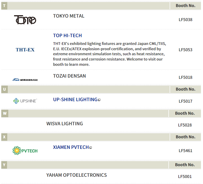203x184 pixels.
Task: Select the WISVA LIGHTING company name
Action: (64, 124)
